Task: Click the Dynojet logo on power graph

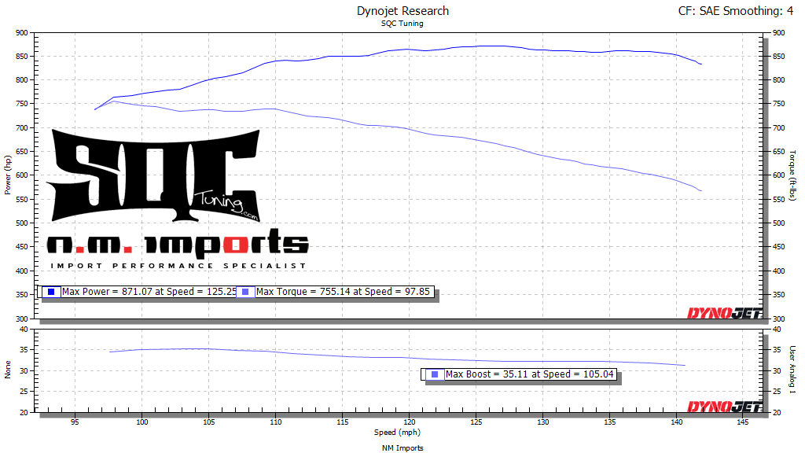Action: click(724, 312)
